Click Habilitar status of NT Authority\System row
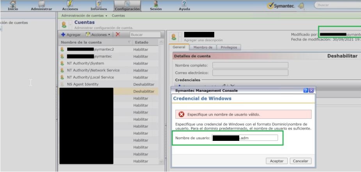The image size is (361, 172). point(140,63)
